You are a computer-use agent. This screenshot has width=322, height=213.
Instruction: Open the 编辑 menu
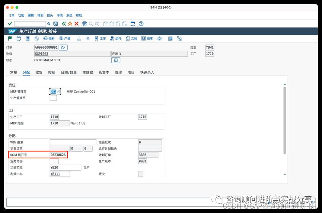coord(31,15)
